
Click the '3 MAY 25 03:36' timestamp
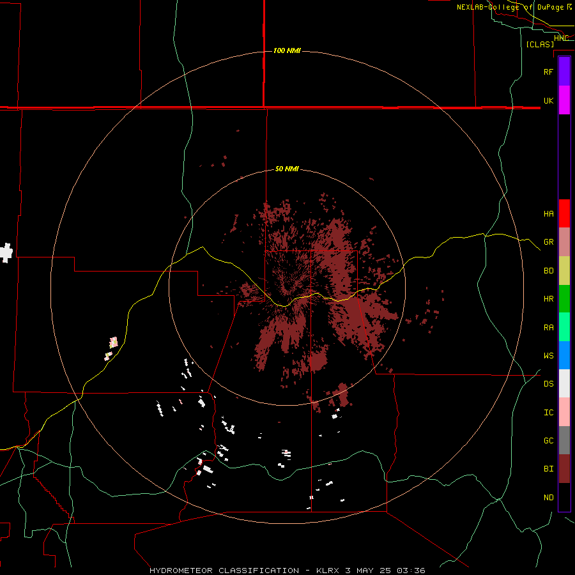click(x=385, y=571)
